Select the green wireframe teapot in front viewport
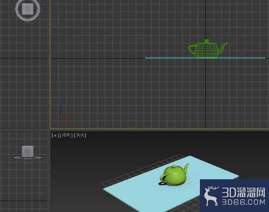 point(208,49)
